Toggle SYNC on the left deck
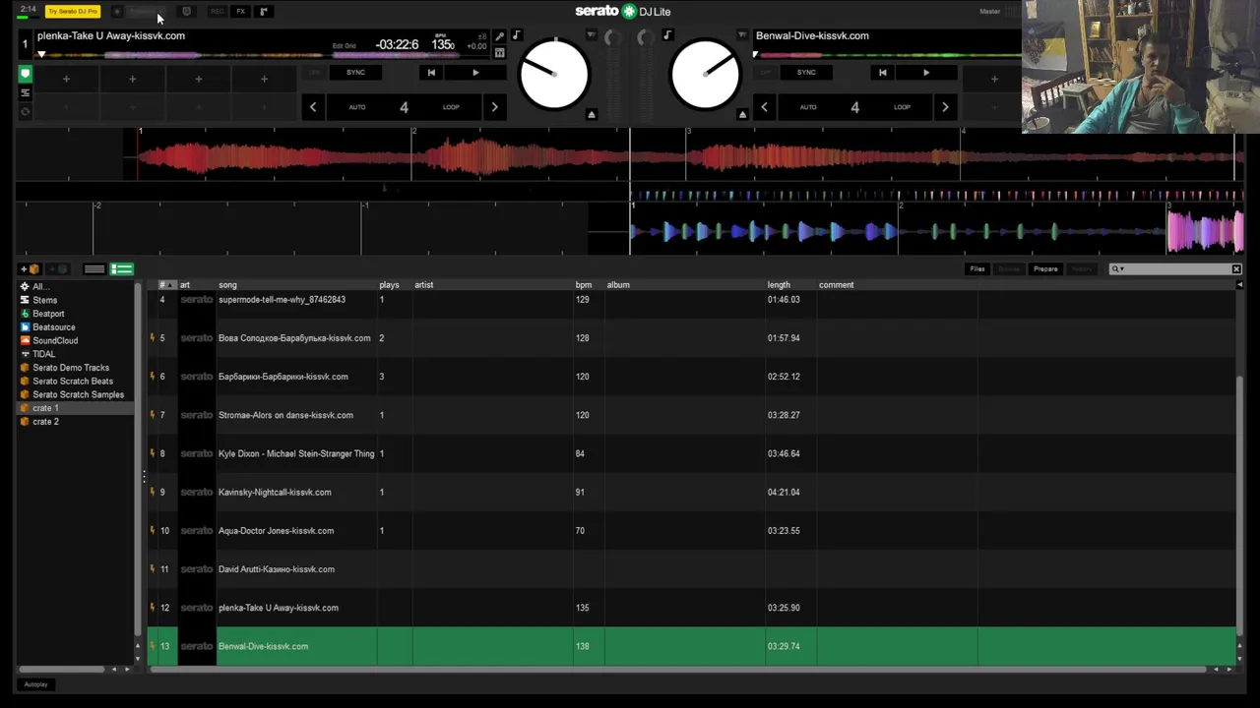 pyautogui.click(x=356, y=72)
